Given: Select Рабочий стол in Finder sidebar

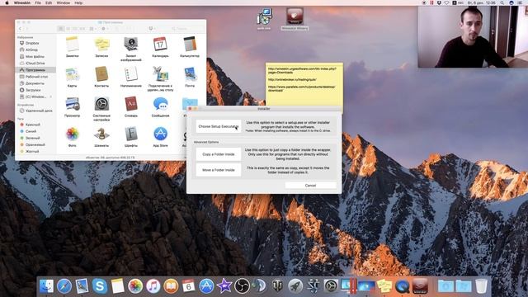Looking at the screenshot, I should point(36,77).
